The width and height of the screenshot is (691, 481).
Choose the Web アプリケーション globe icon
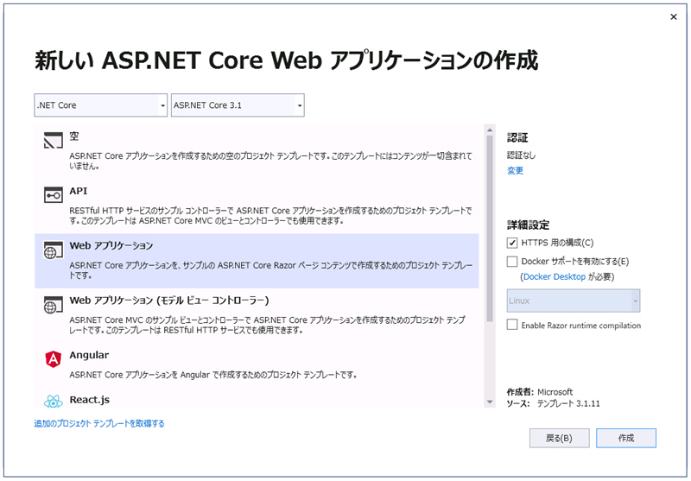pos(53,250)
